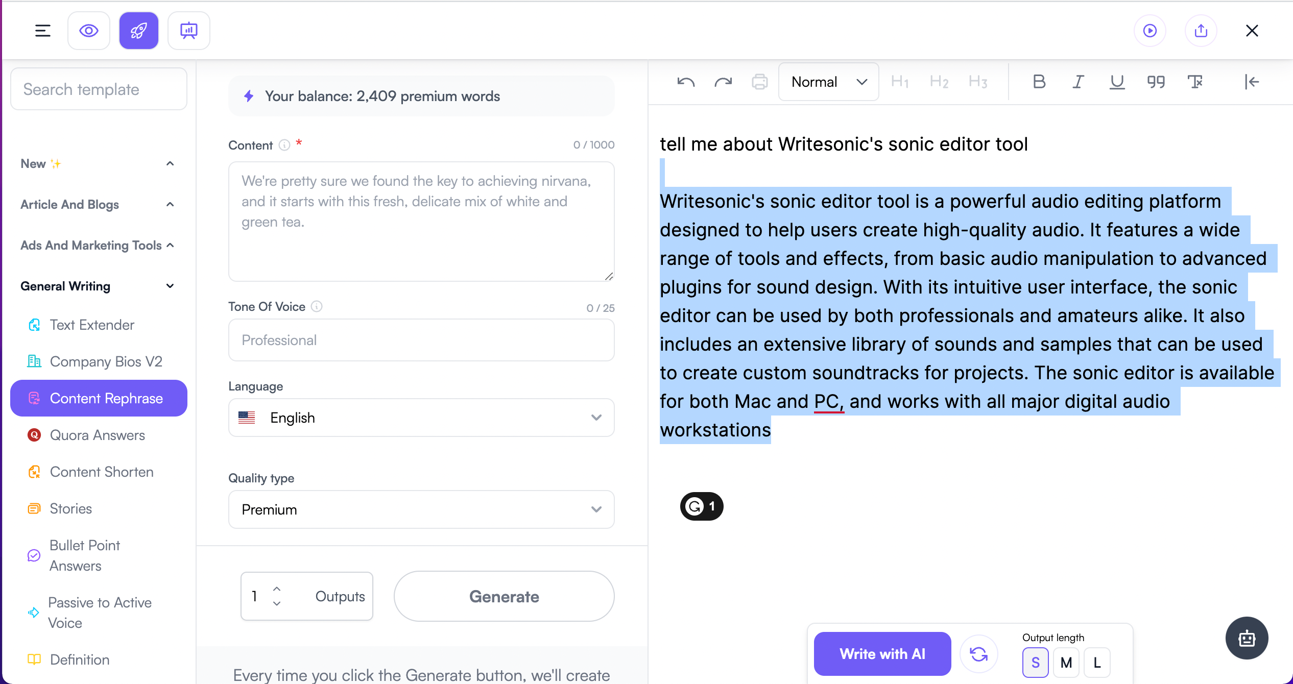Screen dimensions: 1293x684
Task: Toggle italic formatting
Action: coord(1078,82)
